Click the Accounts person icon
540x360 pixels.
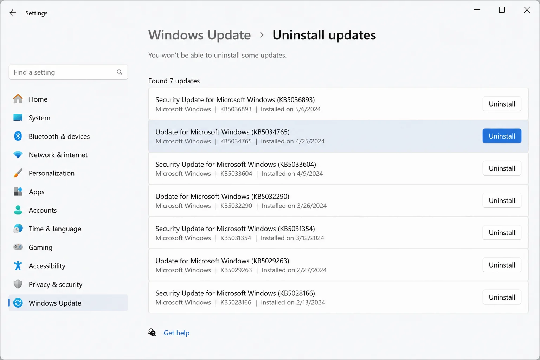pos(18,210)
